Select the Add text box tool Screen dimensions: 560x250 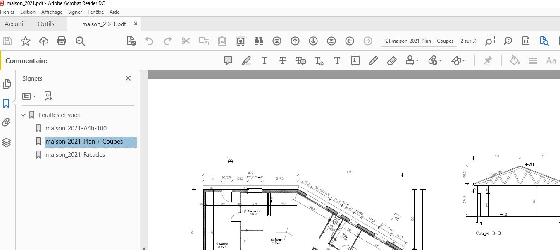click(x=355, y=61)
